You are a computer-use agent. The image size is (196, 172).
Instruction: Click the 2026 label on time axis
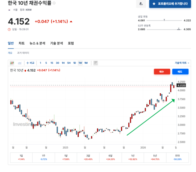tap(143, 148)
